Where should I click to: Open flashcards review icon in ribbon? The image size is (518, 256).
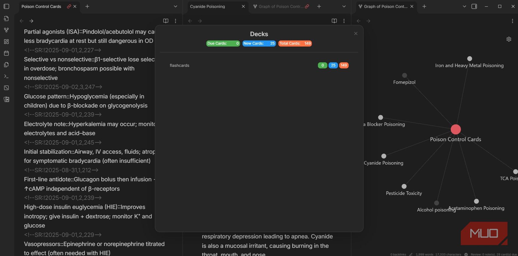6,99
